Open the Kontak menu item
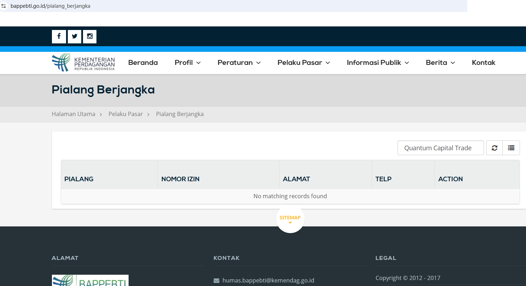526x286 pixels. (484, 62)
